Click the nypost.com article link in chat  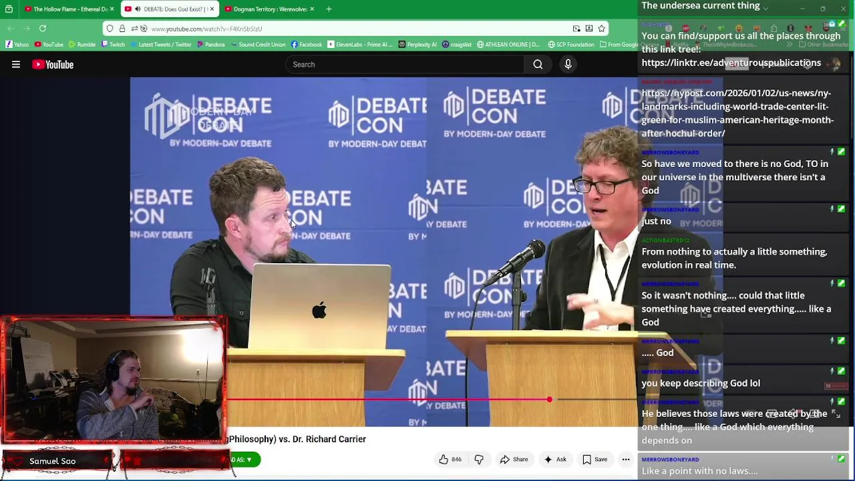(737, 113)
